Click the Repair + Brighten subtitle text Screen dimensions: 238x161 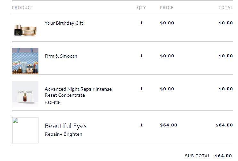(x=63, y=134)
